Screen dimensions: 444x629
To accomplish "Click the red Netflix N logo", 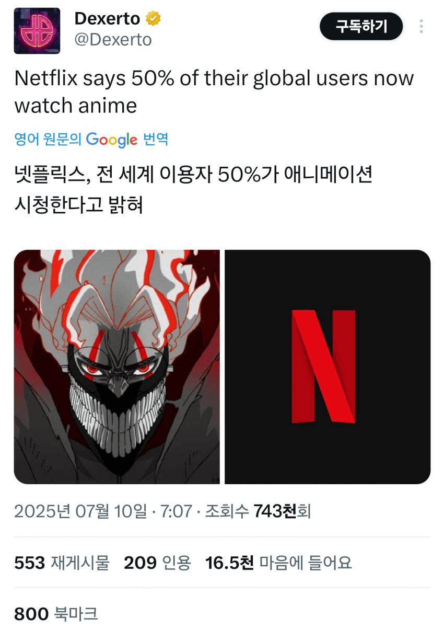I will (323, 366).
